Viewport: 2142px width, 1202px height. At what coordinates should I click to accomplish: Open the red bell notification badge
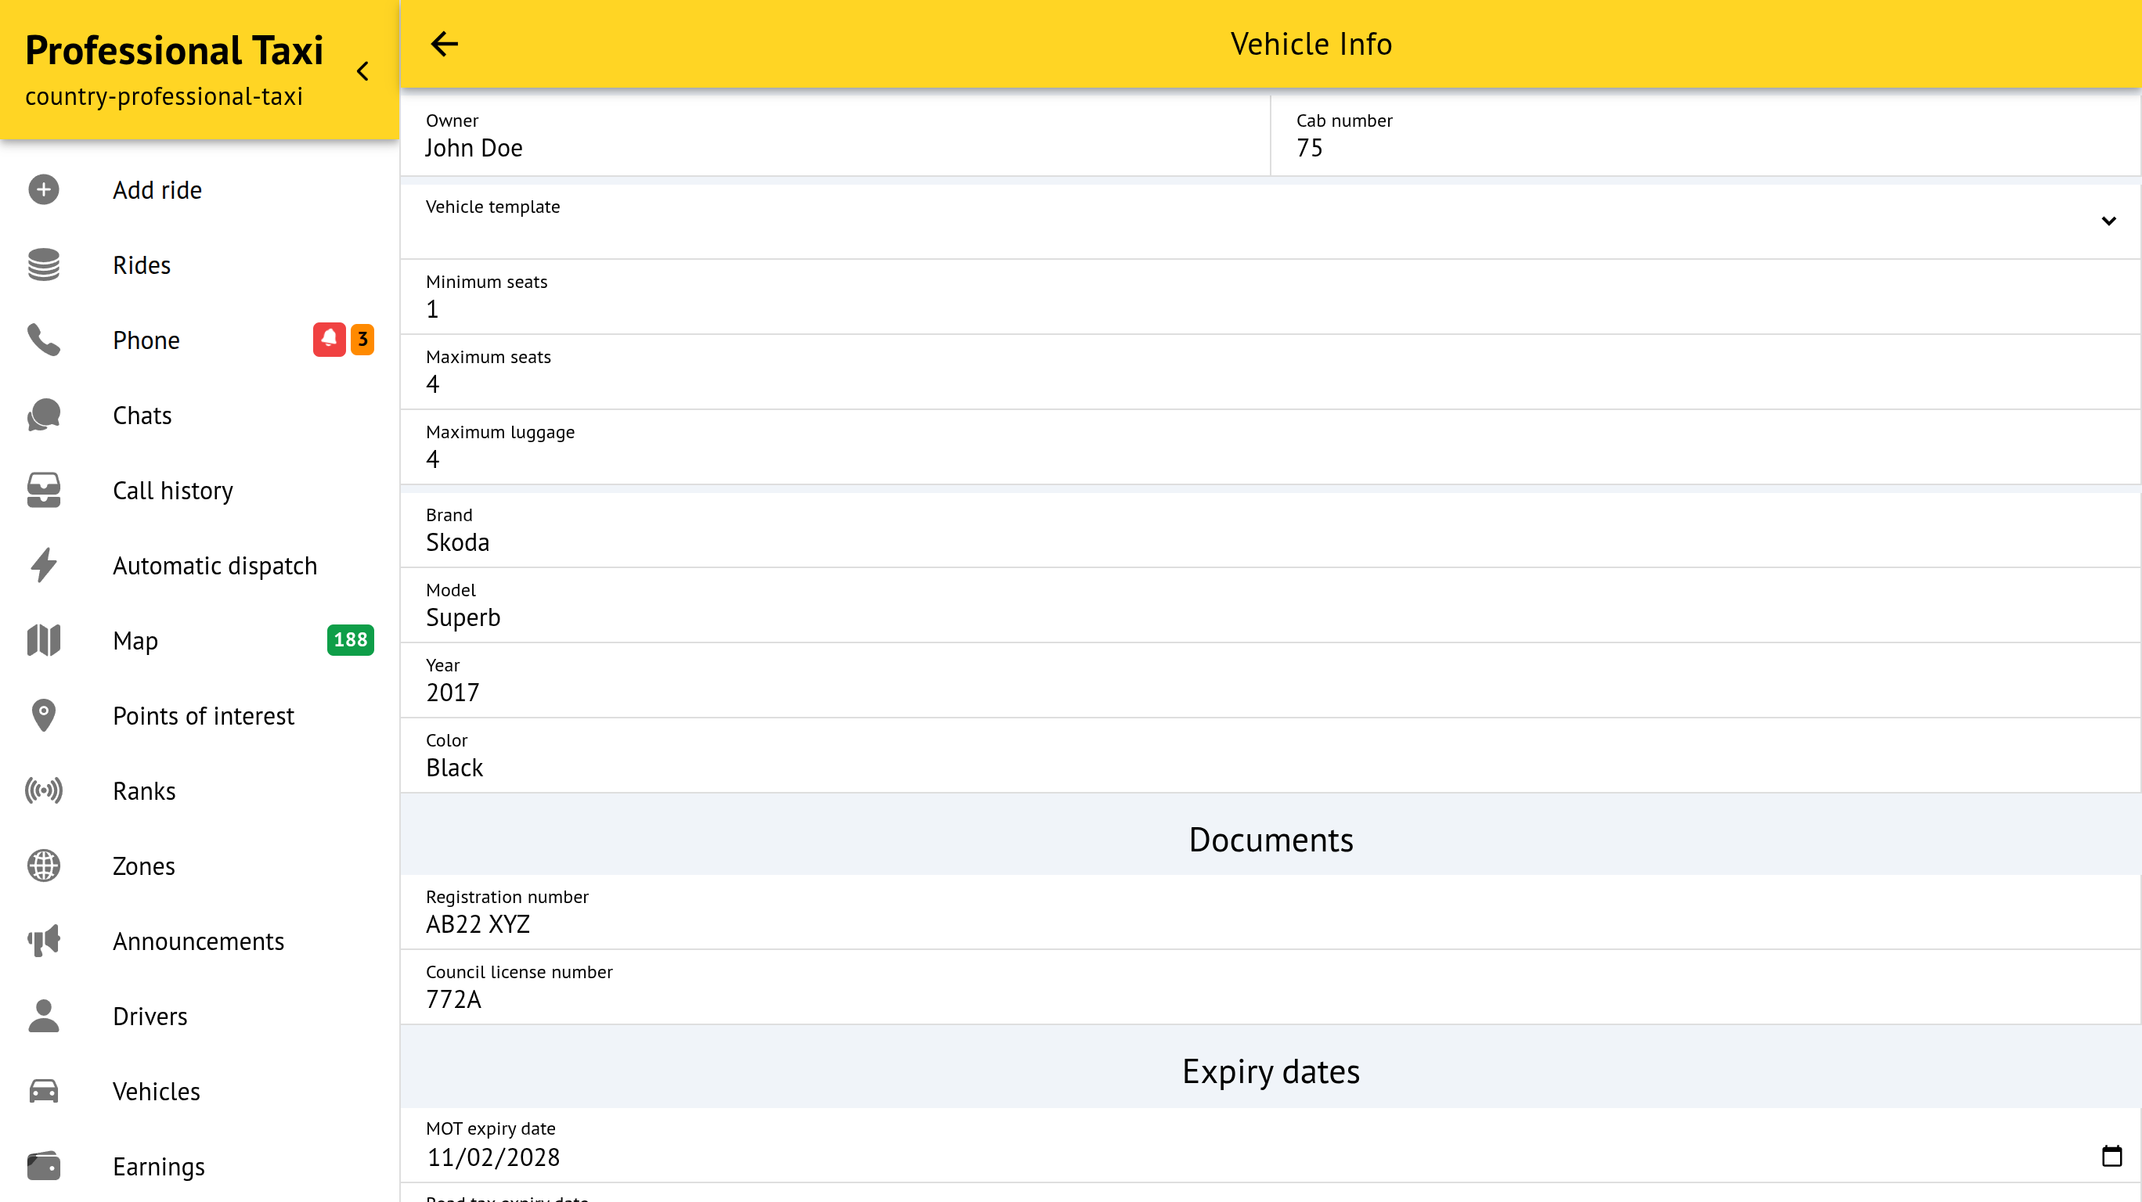tap(329, 339)
